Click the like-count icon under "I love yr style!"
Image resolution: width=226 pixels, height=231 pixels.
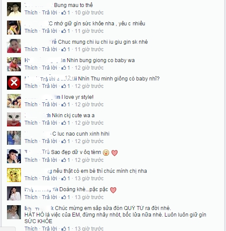pos(64,105)
